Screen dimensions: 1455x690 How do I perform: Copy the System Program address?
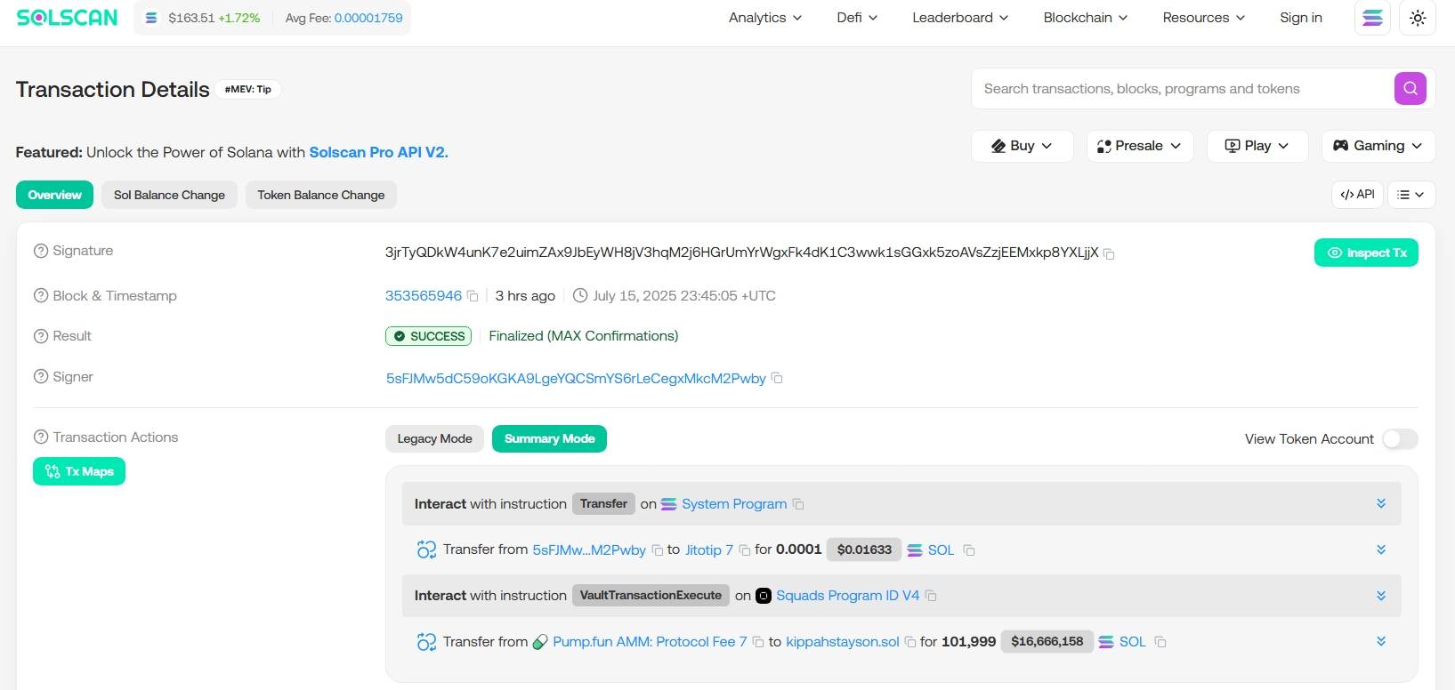798,505
